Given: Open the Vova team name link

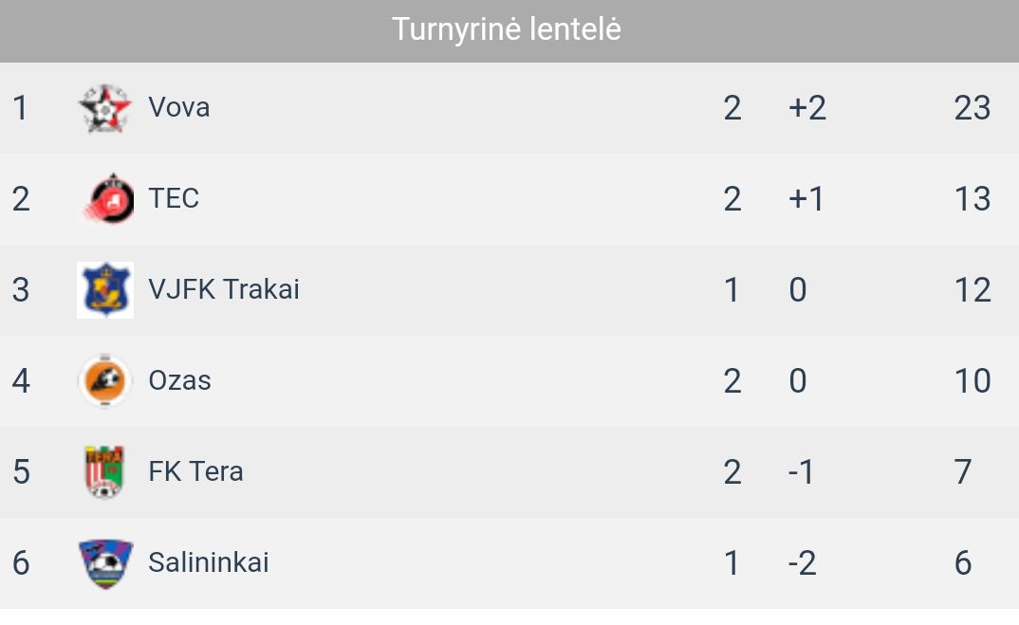Looking at the screenshot, I should pos(179,108).
